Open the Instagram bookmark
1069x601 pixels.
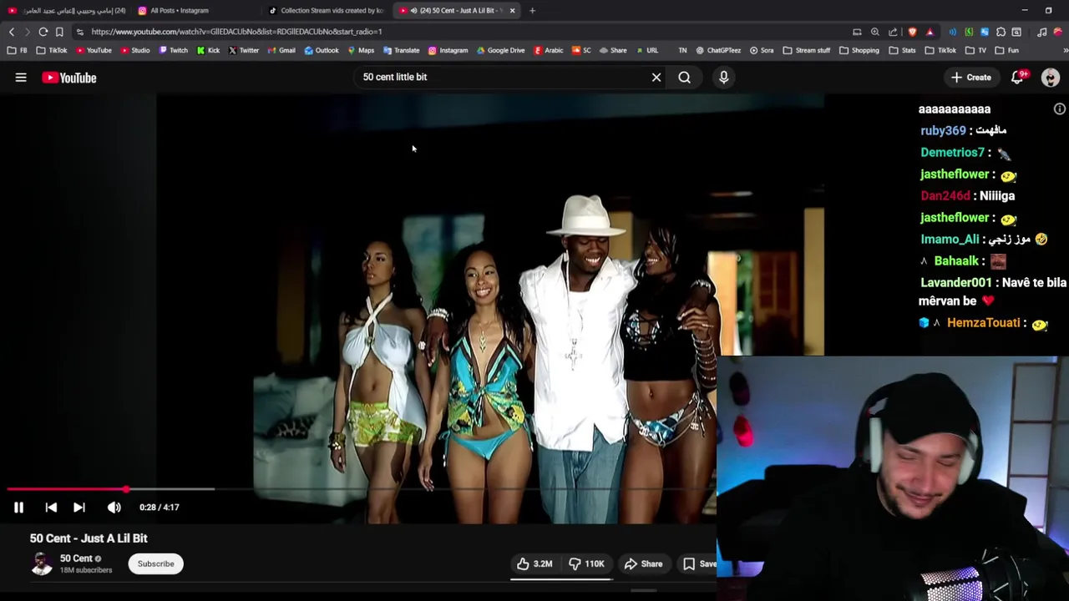click(x=448, y=50)
